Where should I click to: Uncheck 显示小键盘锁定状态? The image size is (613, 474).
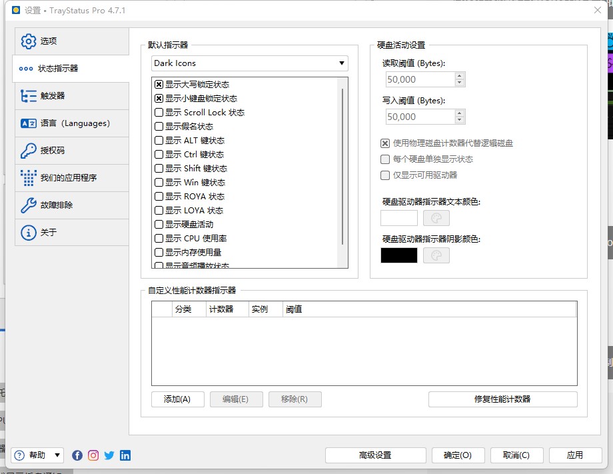159,99
